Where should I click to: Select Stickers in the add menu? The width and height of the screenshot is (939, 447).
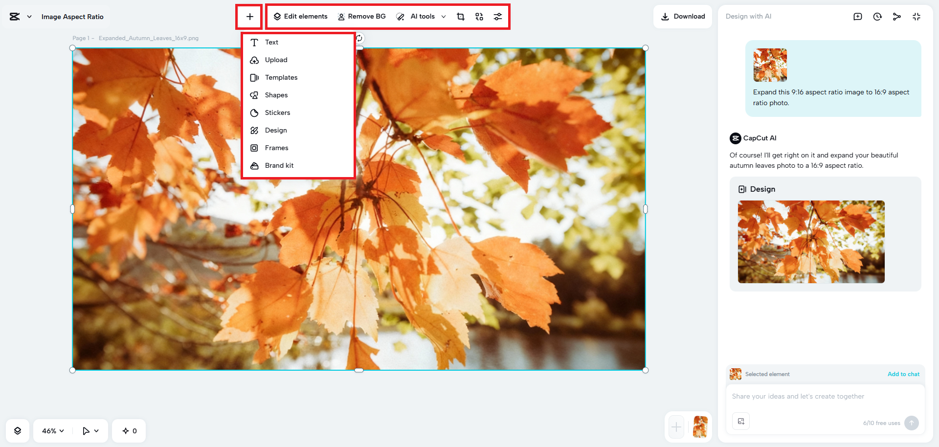277,112
